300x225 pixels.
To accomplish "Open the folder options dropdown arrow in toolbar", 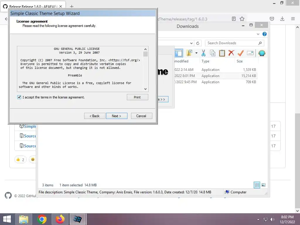I will (x=196, y=53).
